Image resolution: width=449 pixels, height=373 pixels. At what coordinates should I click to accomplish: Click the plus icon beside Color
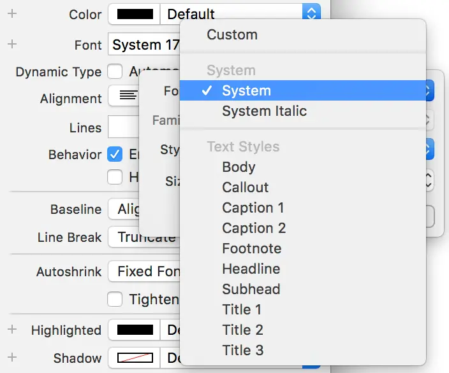(12, 14)
